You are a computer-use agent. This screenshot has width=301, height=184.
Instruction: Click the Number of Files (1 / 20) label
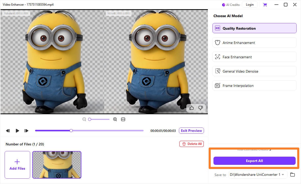(x=25, y=144)
